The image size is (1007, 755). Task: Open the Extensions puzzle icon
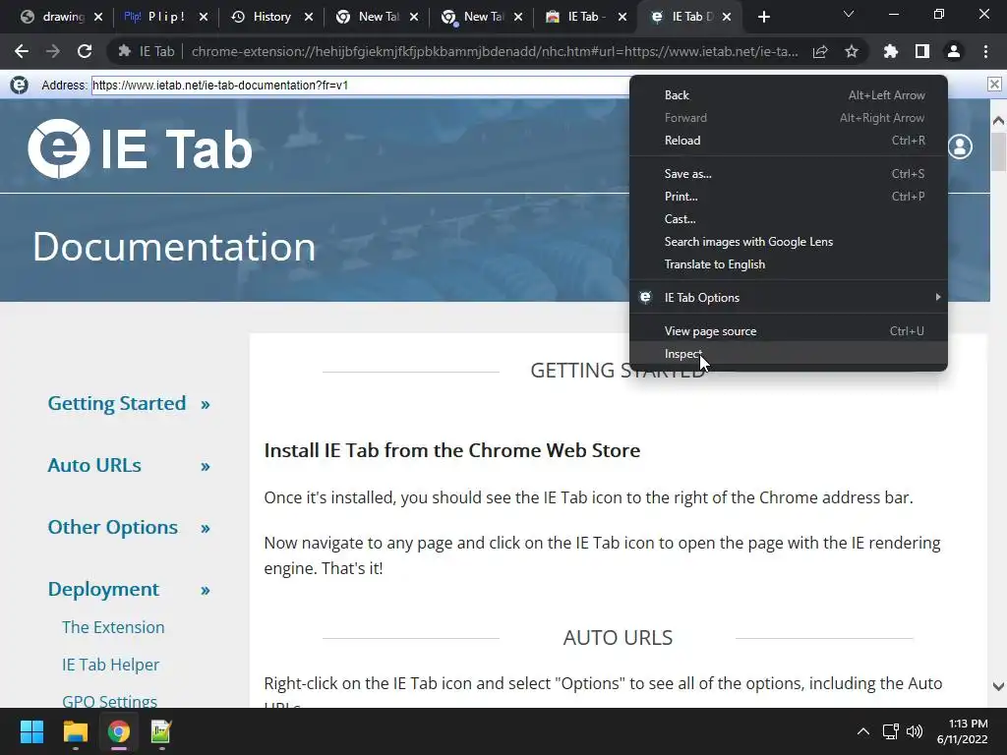tap(890, 51)
